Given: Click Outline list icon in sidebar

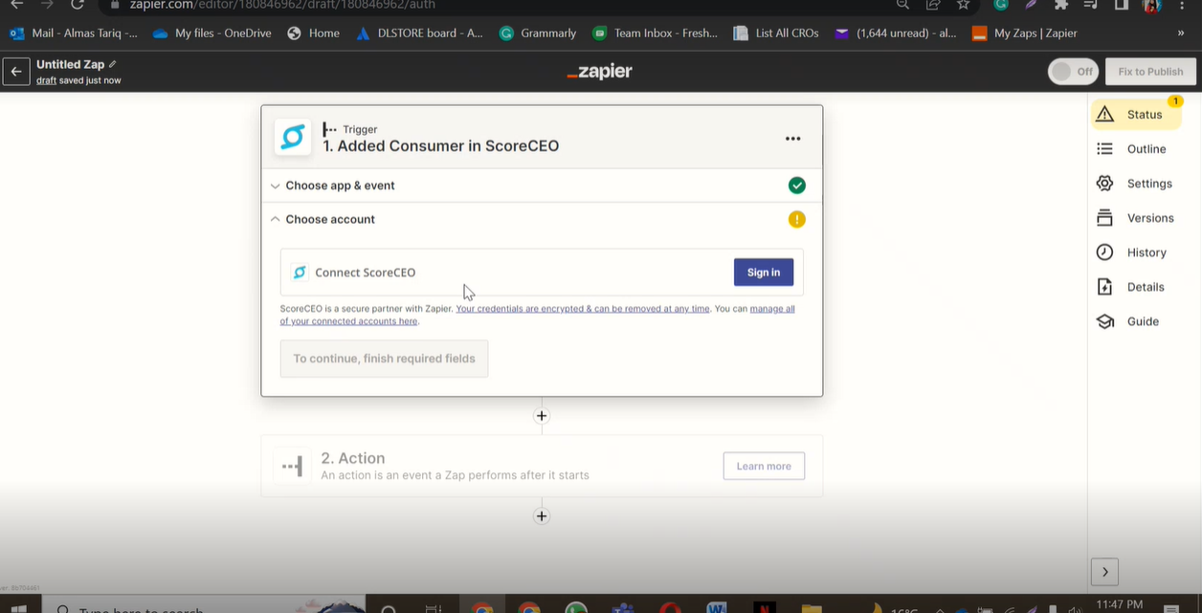Looking at the screenshot, I should pos(1105,149).
